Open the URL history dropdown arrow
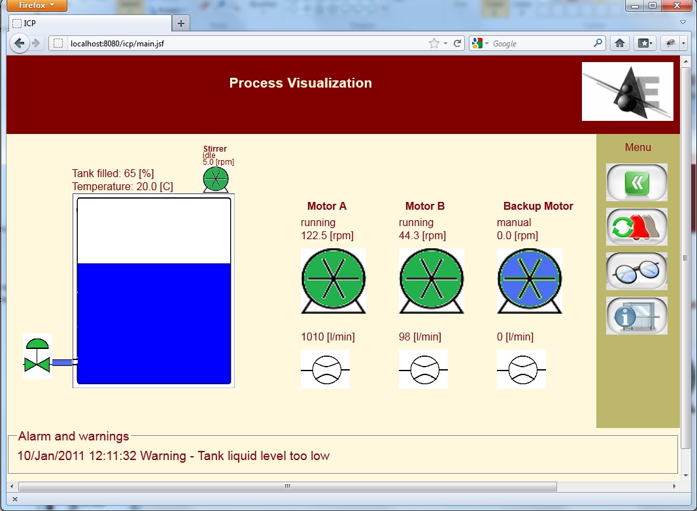 (445, 44)
